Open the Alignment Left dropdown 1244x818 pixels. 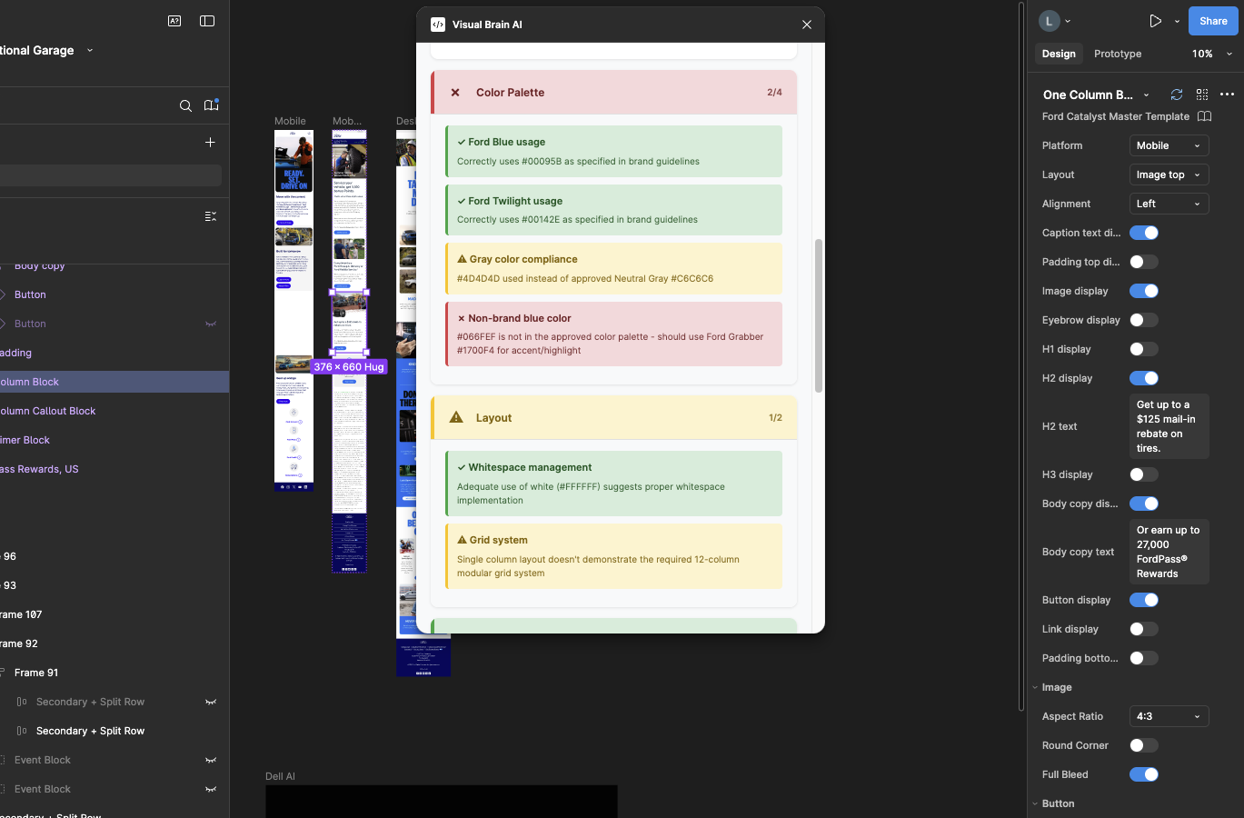pos(1169,204)
